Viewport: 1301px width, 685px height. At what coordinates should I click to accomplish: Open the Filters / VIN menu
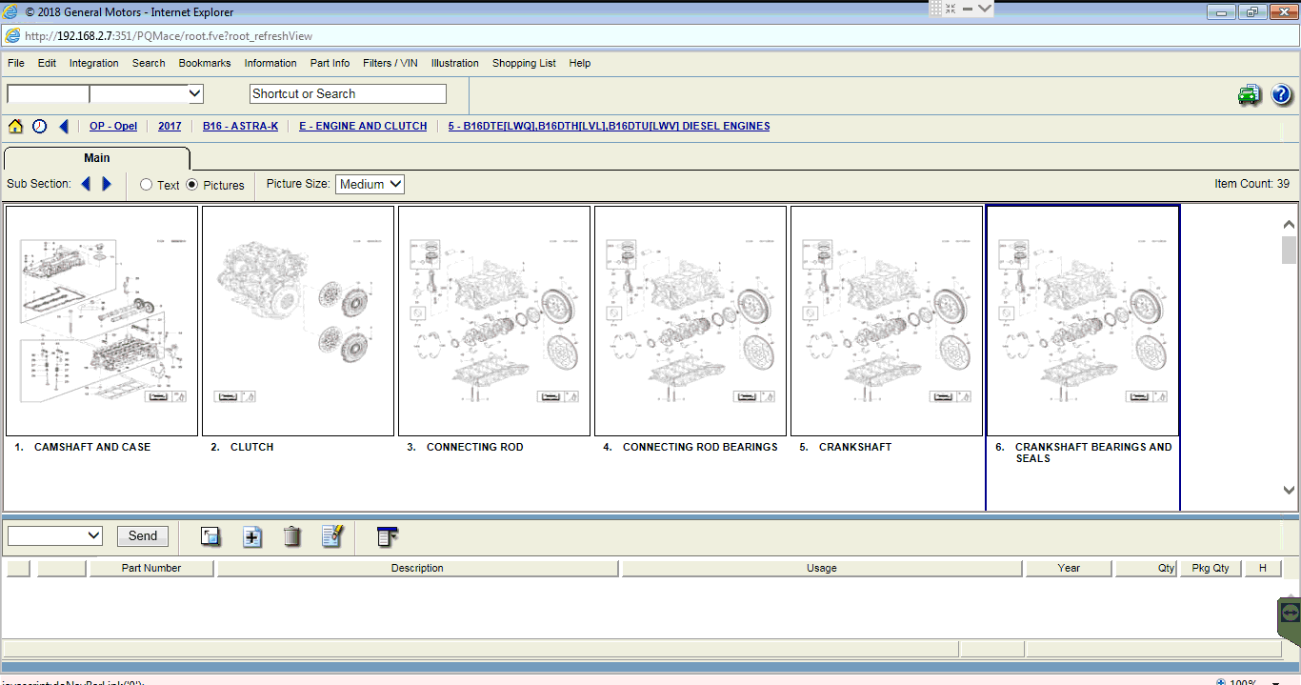pyautogui.click(x=390, y=63)
